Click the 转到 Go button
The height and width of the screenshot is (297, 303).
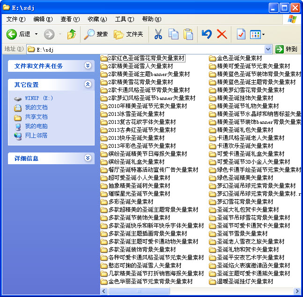(x=286, y=49)
